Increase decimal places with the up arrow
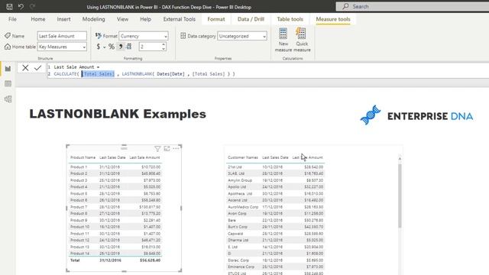Image resolution: width=489 pixels, height=275 pixels. coord(164,44)
